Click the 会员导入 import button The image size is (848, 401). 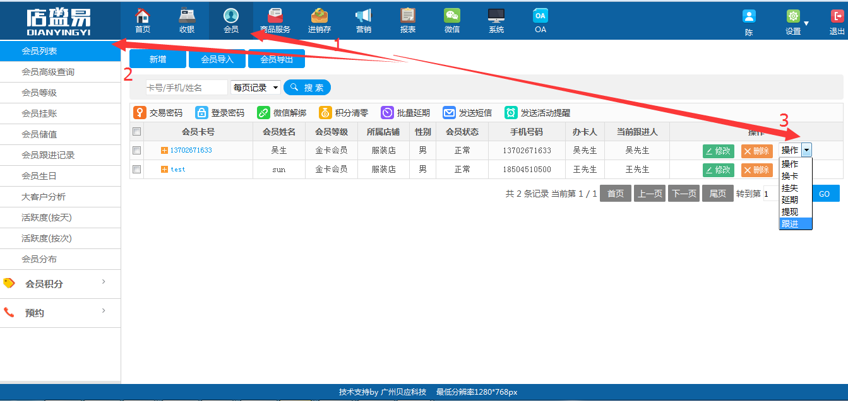pos(217,59)
